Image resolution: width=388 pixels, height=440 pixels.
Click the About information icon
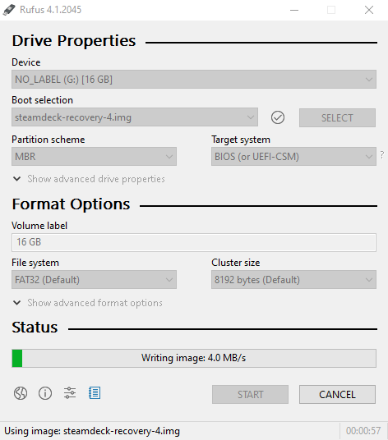click(x=45, y=393)
